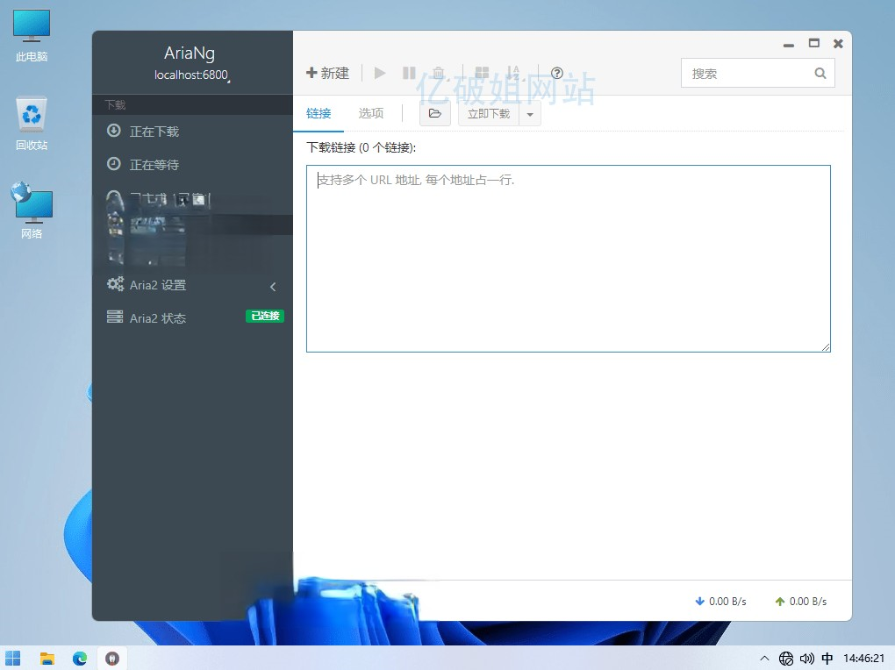Click the network globe tray icon
Screen dimensions: 895x670
click(786, 659)
